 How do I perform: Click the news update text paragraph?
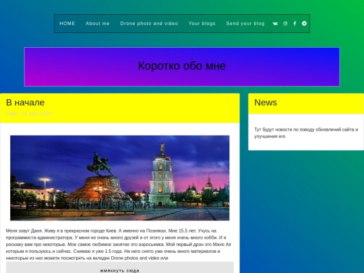pyautogui.click(x=306, y=133)
